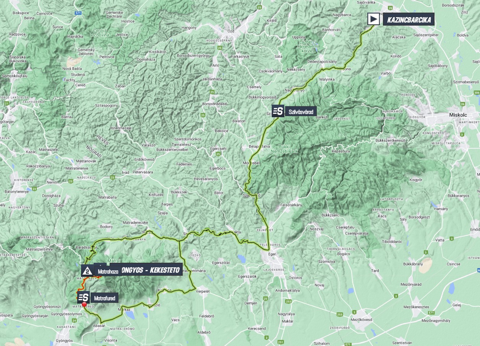The image size is (480, 346).
Task: Click the category 2 climb icon at Matrahaza
Action: click(87, 270)
